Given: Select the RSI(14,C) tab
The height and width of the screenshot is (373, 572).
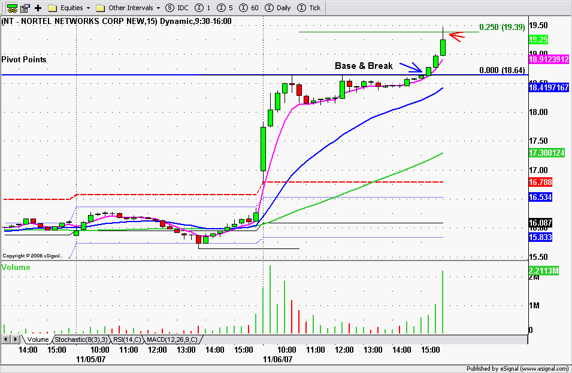Looking at the screenshot, I should click(x=127, y=339).
